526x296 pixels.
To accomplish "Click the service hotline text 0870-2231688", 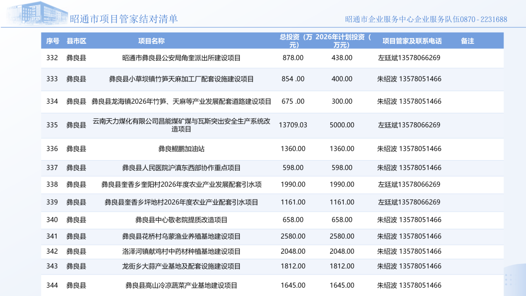I will pos(484,19).
